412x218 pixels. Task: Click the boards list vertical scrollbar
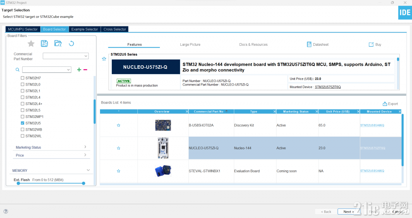[402, 140]
